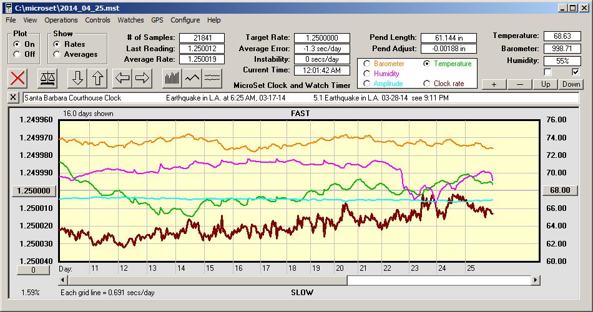This screenshot has width=593, height=312.
Task: Select Plot On radio button
Action: click(17, 44)
